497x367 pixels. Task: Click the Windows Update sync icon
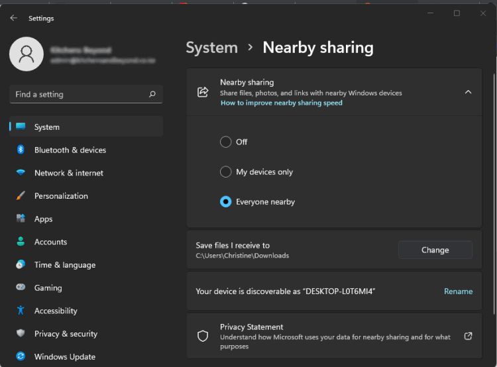[x=21, y=356]
